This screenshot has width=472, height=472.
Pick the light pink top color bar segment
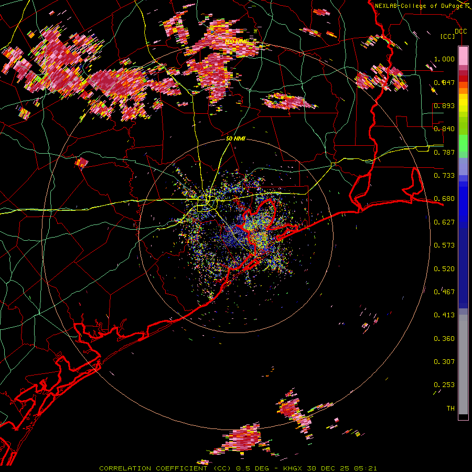pos(463,56)
